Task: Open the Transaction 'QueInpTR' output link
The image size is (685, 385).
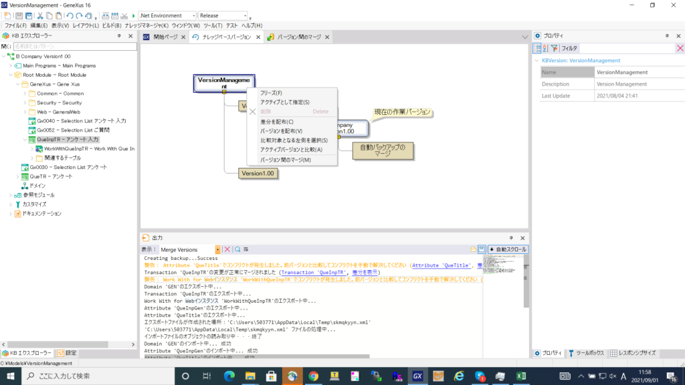Action: click(x=313, y=273)
